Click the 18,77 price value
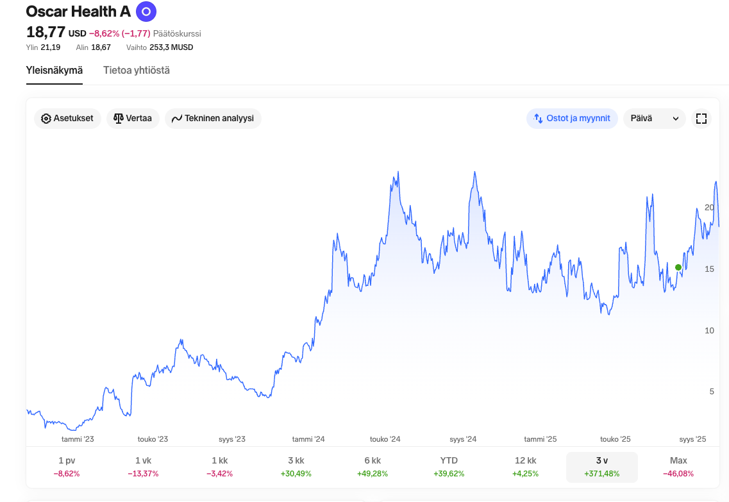 pos(46,33)
